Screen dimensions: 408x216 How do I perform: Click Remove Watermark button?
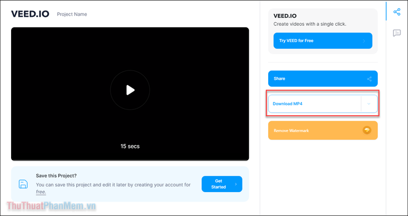click(x=323, y=130)
